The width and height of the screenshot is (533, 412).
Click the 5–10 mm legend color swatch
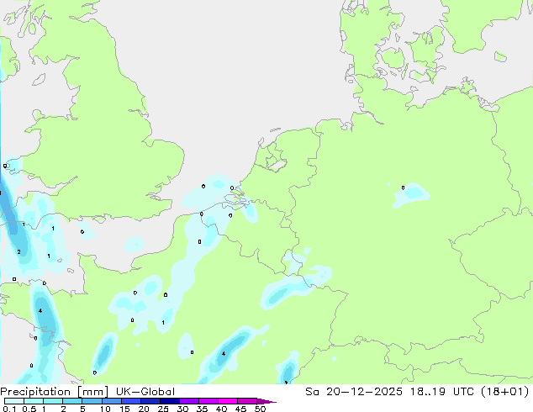pyautogui.click(x=92, y=401)
